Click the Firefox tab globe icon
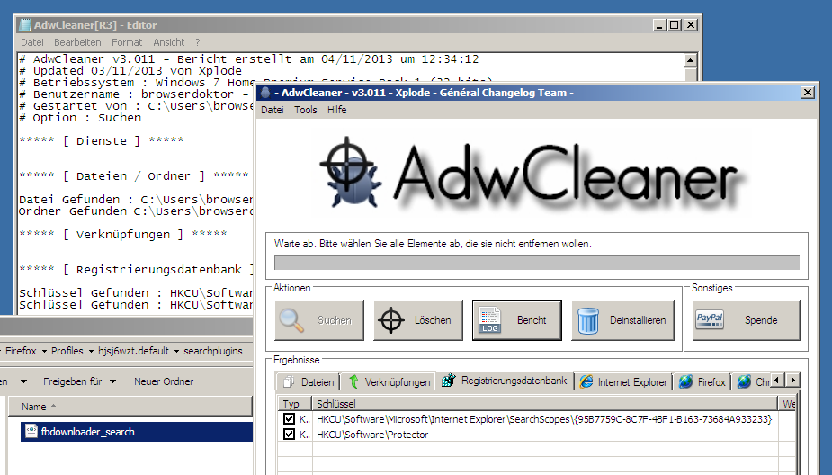The height and width of the screenshot is (475, 832). pyautogui.click(x=685, y=381)
